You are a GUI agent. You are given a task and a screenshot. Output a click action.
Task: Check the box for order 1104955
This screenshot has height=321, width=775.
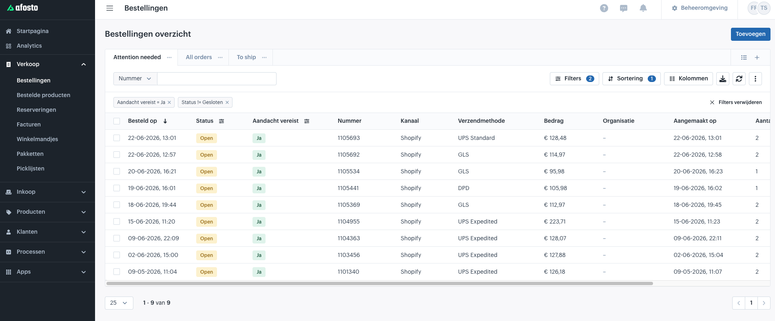[117, 221]
